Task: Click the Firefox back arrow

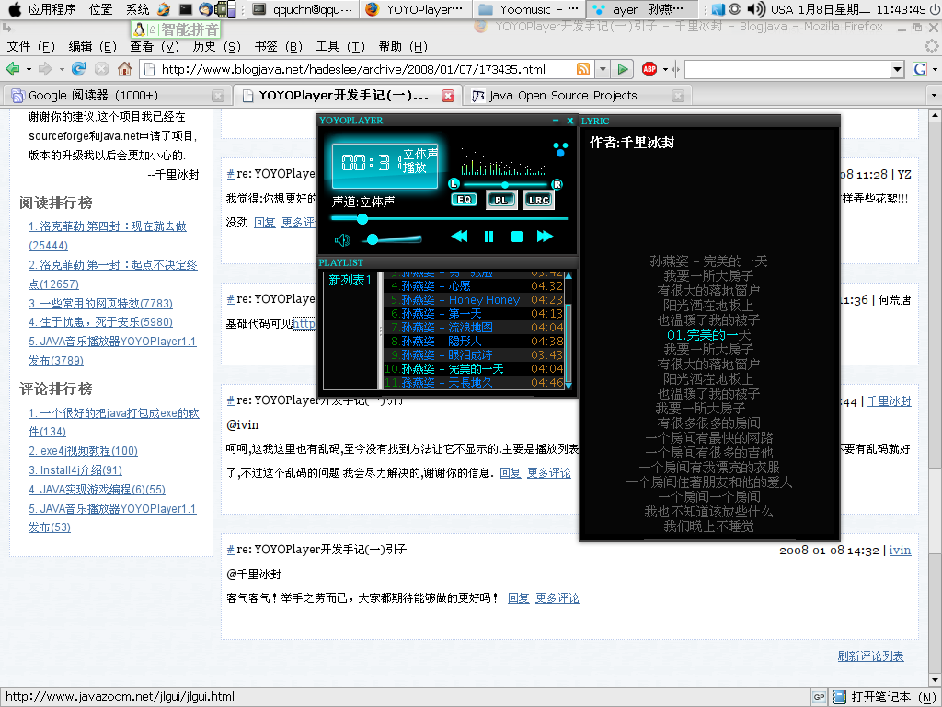Action: tap(13, 69)
